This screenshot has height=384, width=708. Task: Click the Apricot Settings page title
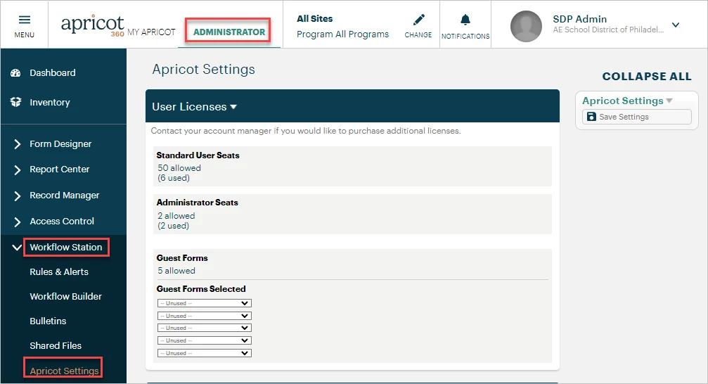[x=204, y=69]
